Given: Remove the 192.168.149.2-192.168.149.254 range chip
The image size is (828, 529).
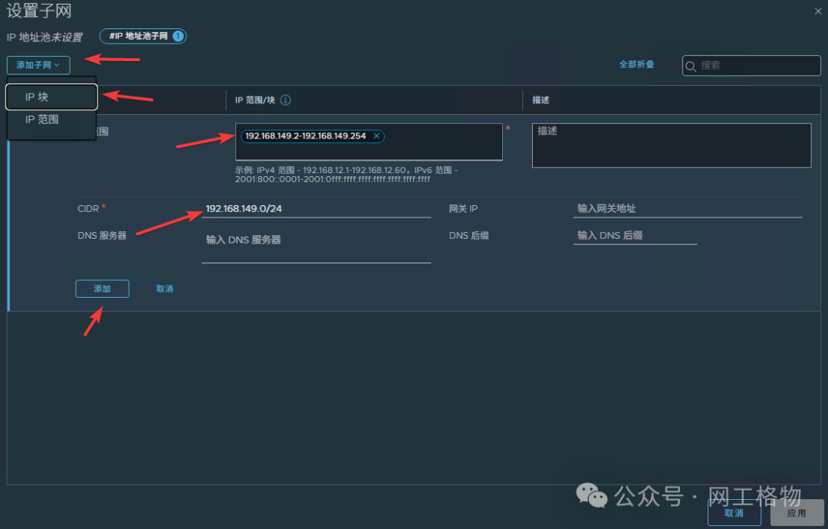Looking at the screenshot, I should [x=376, y=136].
